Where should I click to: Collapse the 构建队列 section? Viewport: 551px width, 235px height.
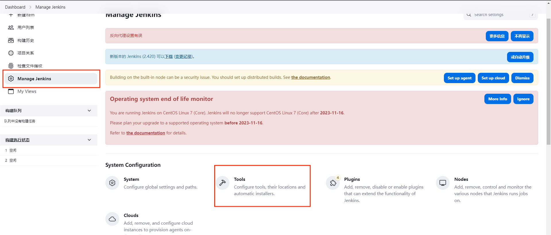(x=89, y=111)
